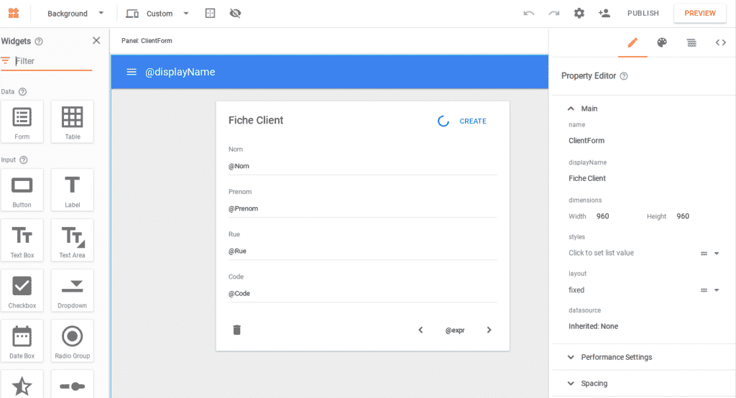
Task: Select the Text Box widget
Action: 22,240
